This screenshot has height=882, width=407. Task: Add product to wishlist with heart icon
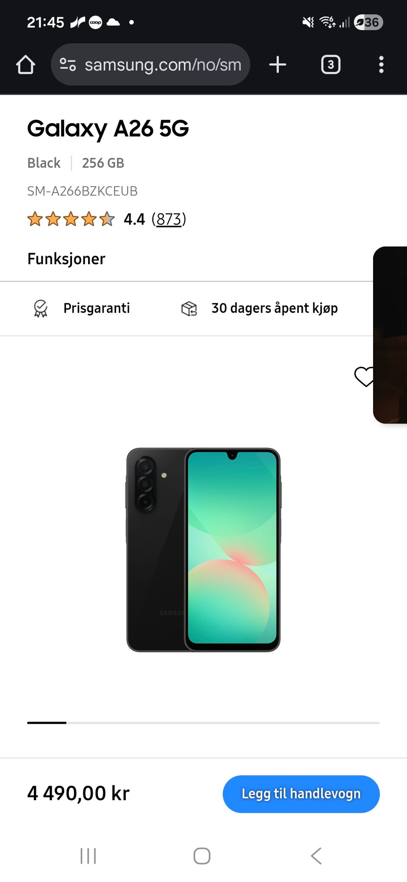364,377
